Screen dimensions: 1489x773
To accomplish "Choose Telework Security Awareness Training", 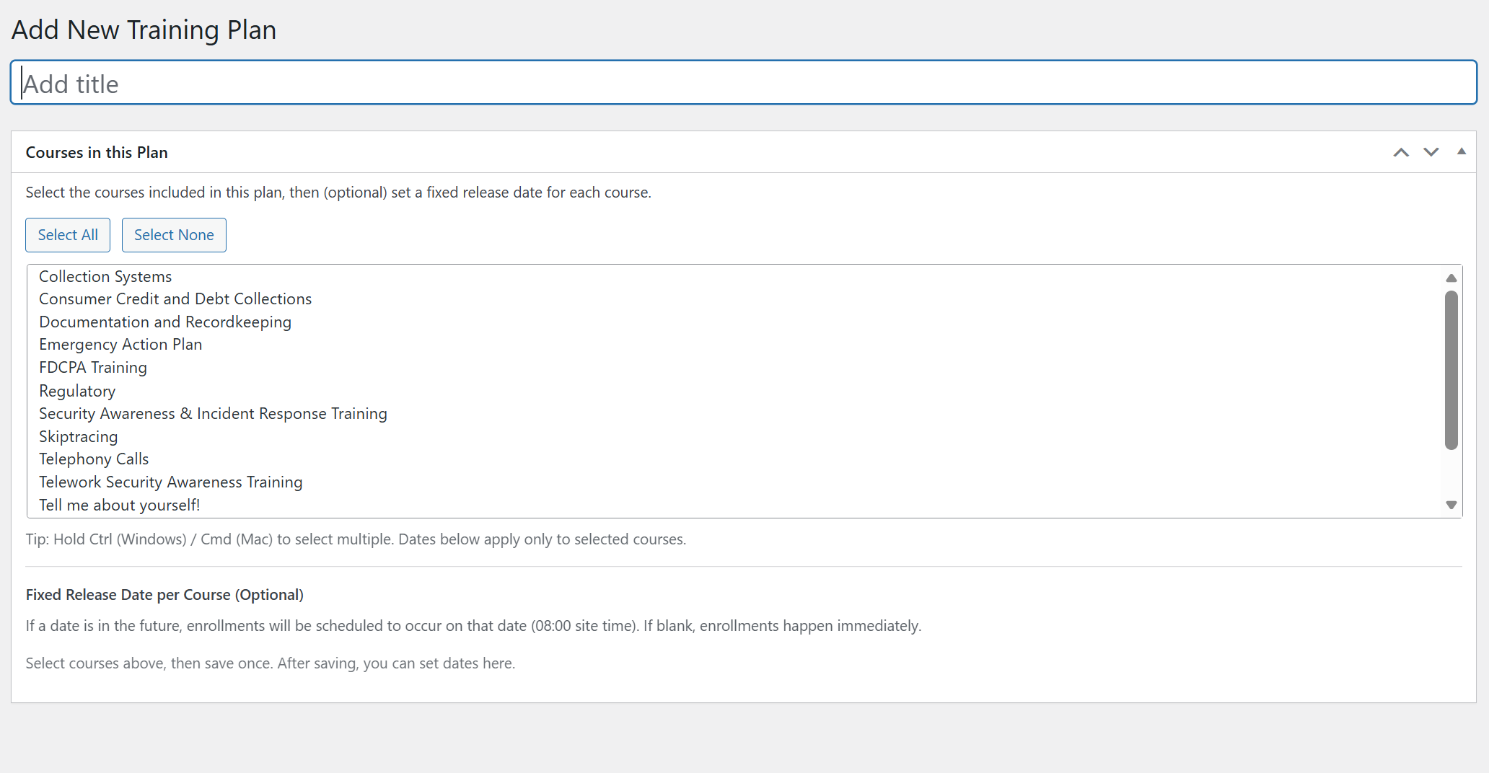I will 170,482.
